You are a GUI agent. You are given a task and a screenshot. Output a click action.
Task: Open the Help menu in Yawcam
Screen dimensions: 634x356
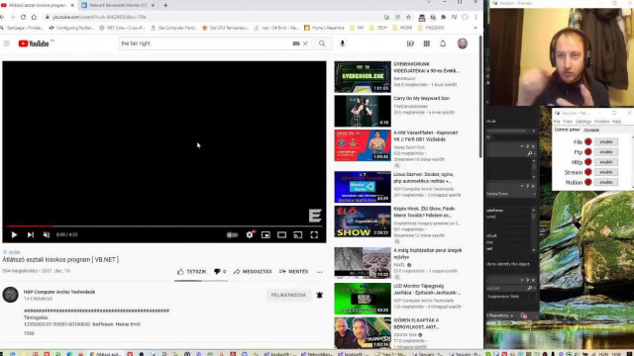coord(616,121)
